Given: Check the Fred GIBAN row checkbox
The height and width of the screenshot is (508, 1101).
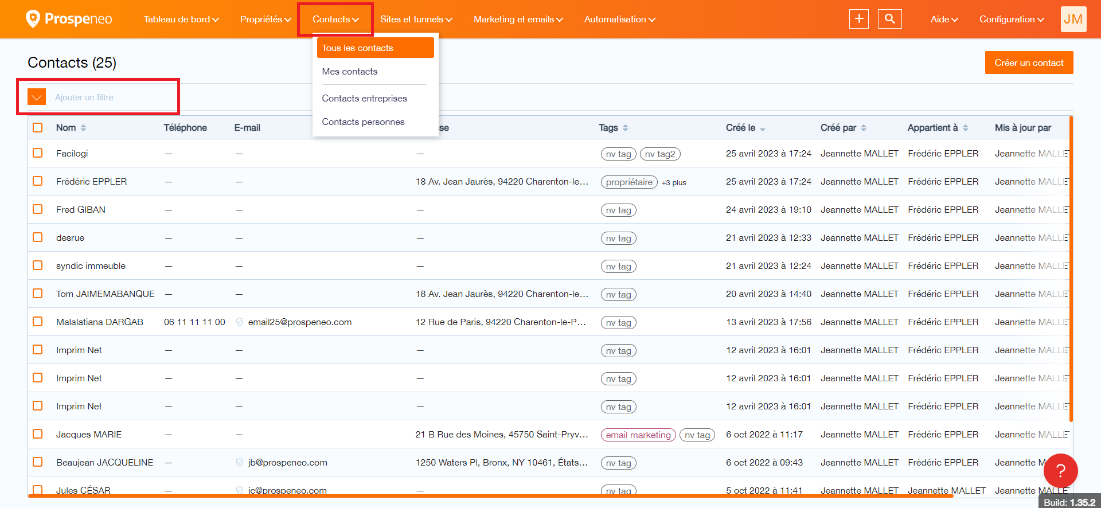Looking at the screenshot, I should (x=38, y=209).
